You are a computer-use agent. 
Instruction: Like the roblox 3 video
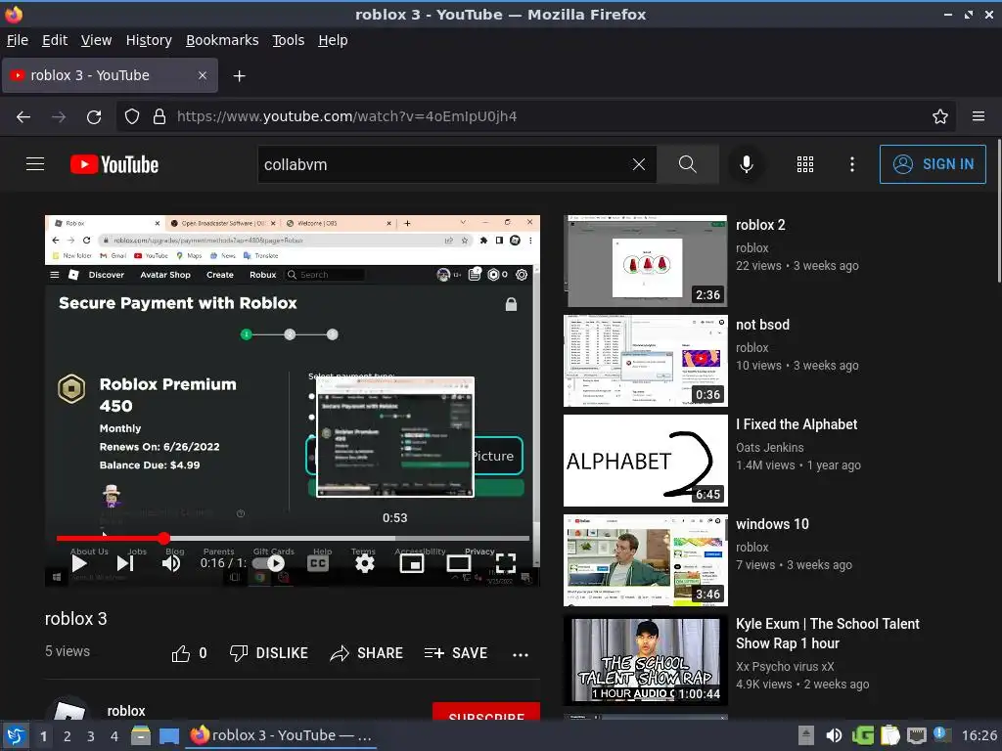click(x=189, y=653)
